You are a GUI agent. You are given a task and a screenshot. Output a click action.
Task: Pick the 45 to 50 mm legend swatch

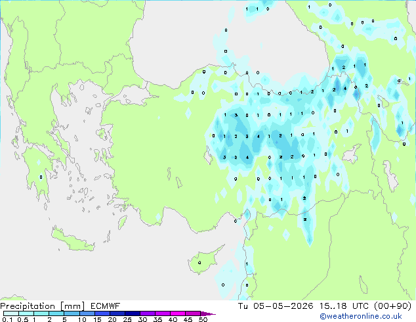click(193, 313)
